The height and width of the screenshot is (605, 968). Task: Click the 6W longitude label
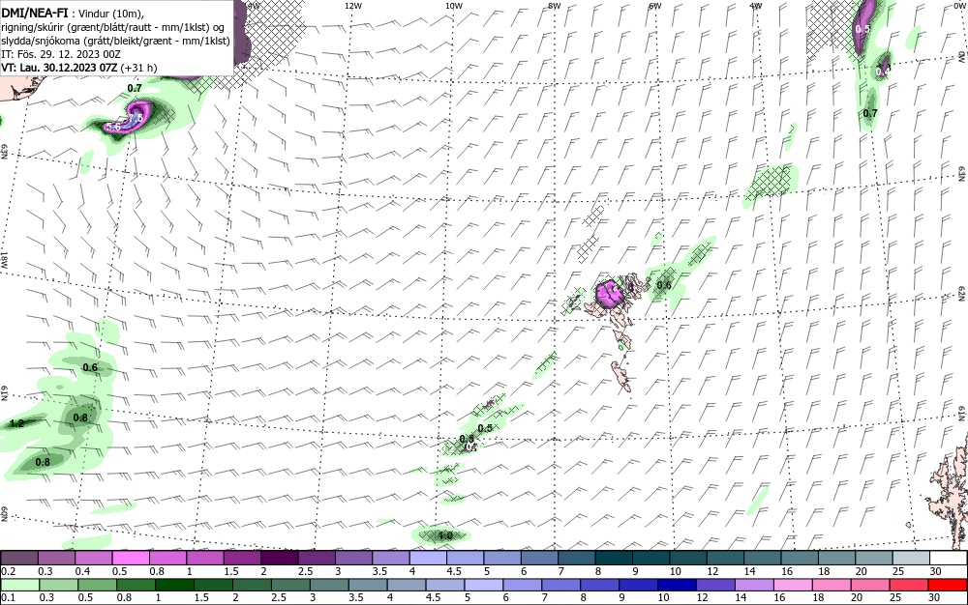point(655,6)
